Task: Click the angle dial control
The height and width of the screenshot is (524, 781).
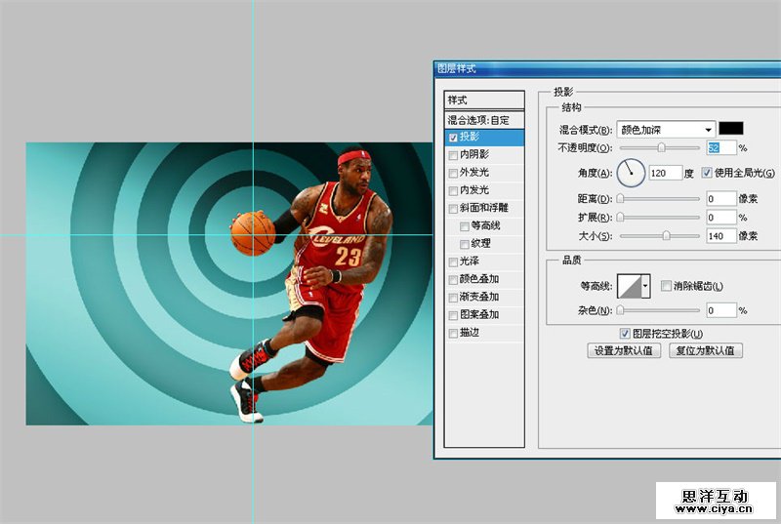Action: [632, 173]
